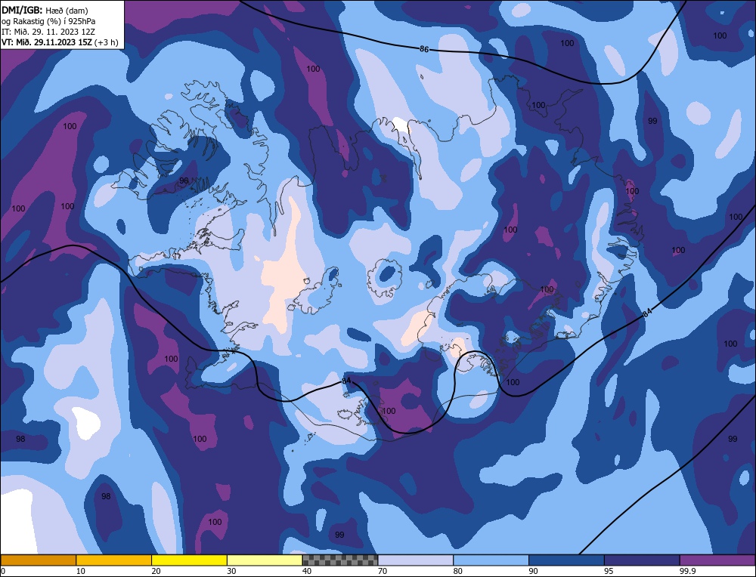Screen dimensions: 756x577
Task: Click the legend scale label "70"
Action: (x=383, y=571)
